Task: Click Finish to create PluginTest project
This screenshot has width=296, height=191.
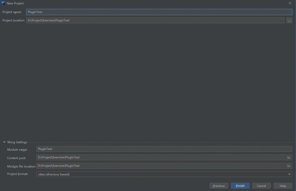Action: [x=240, y=185]
